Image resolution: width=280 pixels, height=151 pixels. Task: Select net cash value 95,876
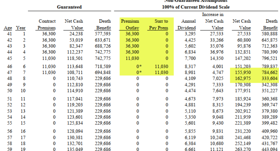click(244, 46)
